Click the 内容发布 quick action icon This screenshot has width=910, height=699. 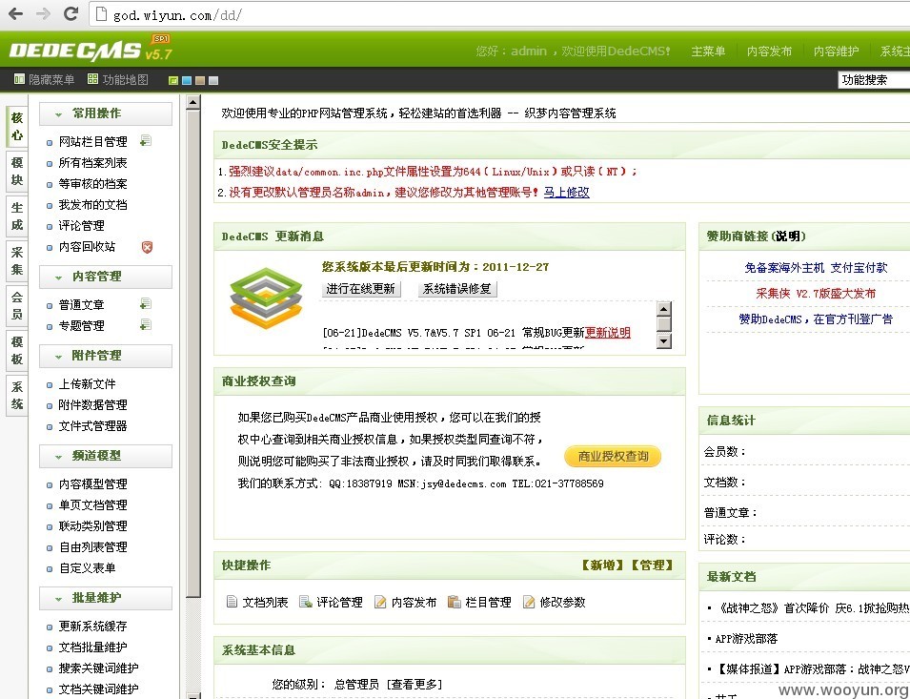[x=380, y=602]
